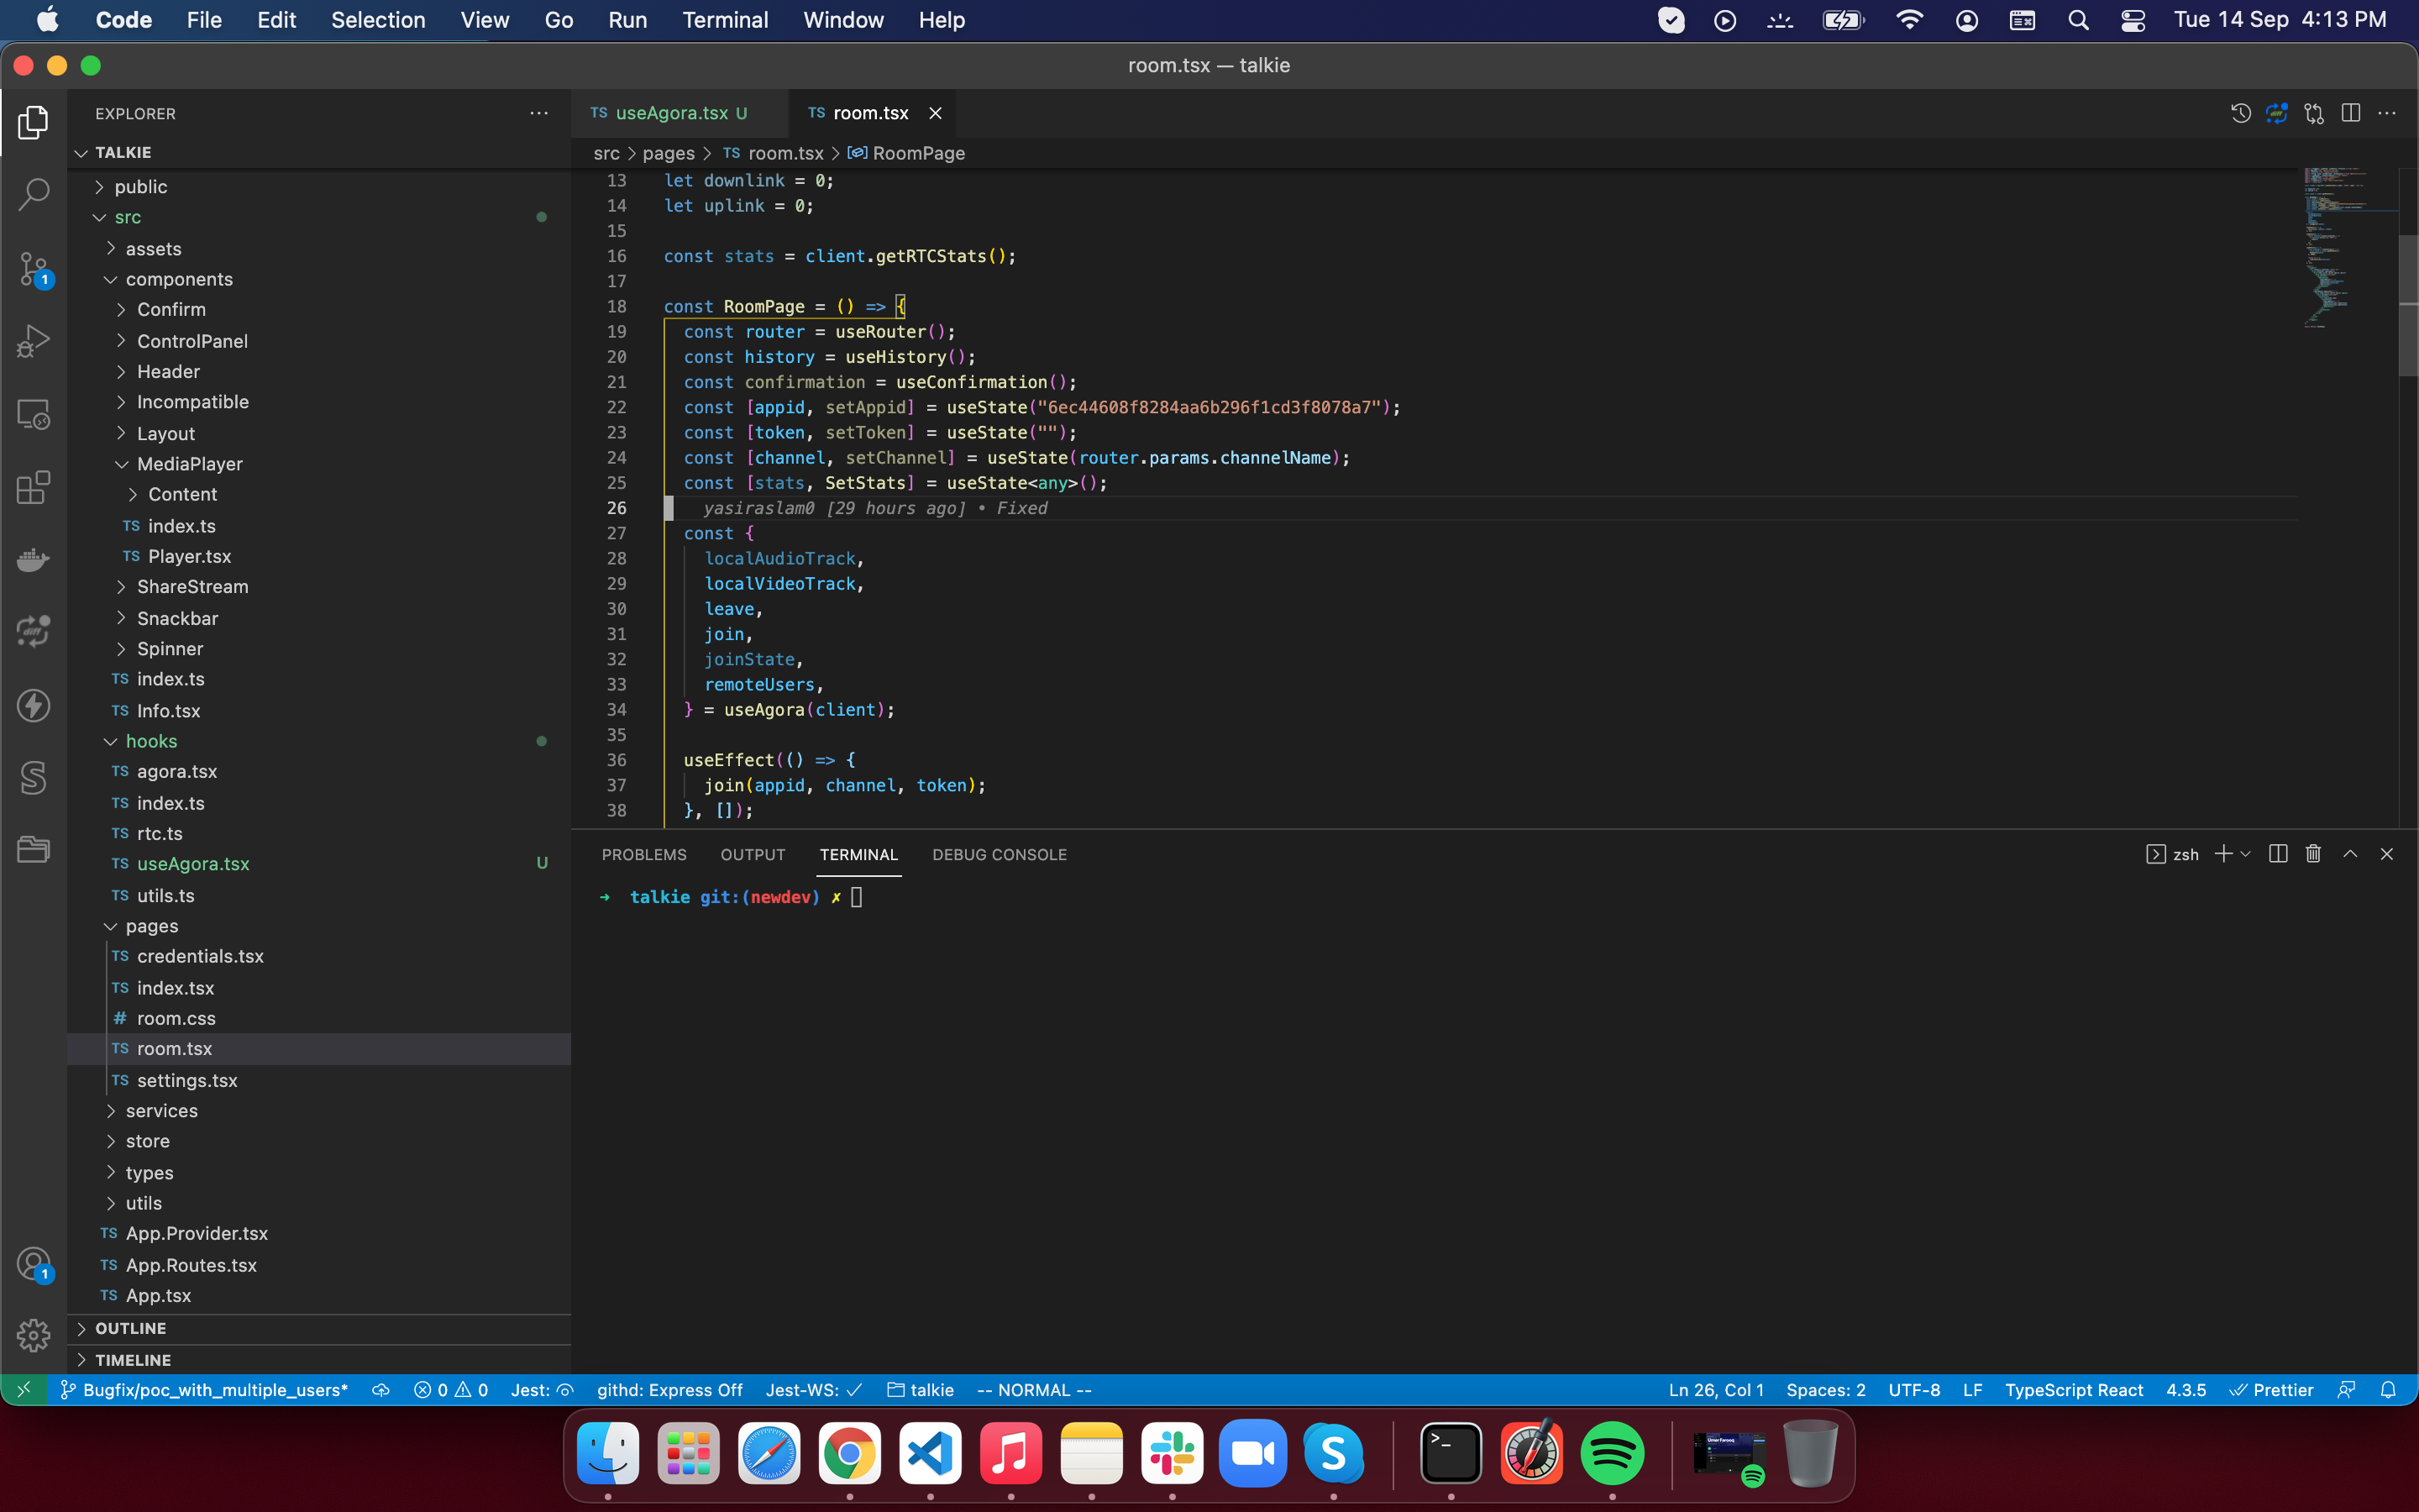Click the editor vertical scrollbar
This screenshot has width=2419, height=1512.
pyautogui.click(x=2408, y=304)
